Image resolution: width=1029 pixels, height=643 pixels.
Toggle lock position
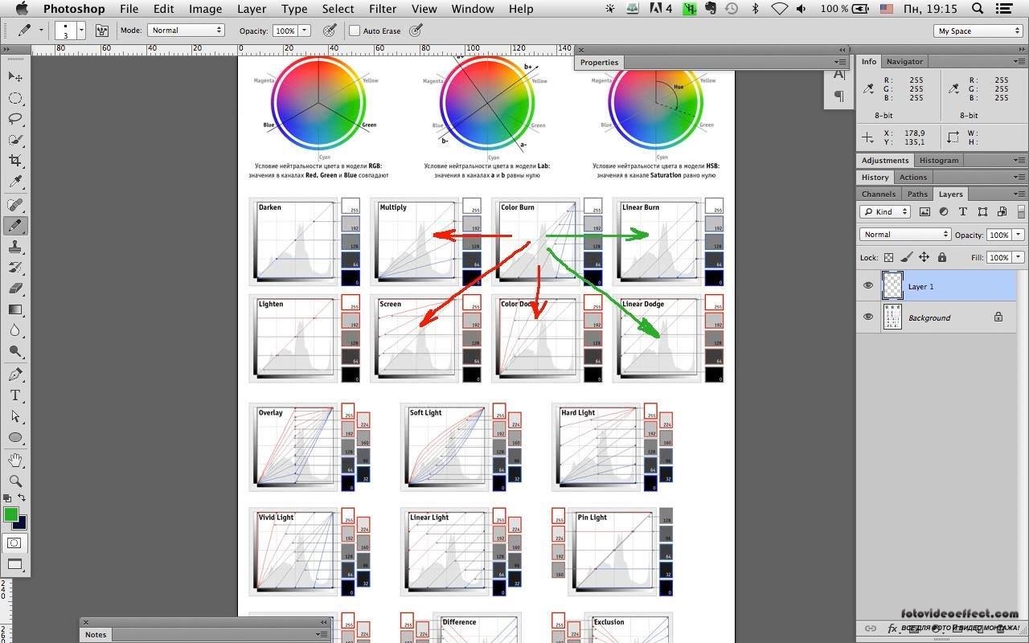[924, 257]
